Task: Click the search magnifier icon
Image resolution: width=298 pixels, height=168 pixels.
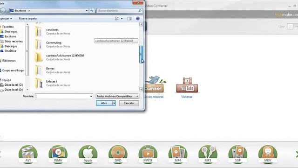Action: pyautogui.click(x=140, y=11)
